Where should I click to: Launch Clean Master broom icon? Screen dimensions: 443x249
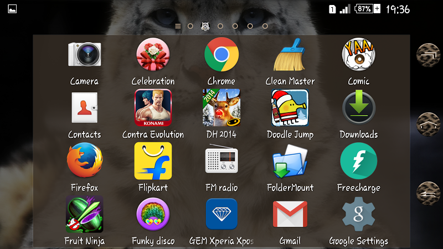pos(290,54)
